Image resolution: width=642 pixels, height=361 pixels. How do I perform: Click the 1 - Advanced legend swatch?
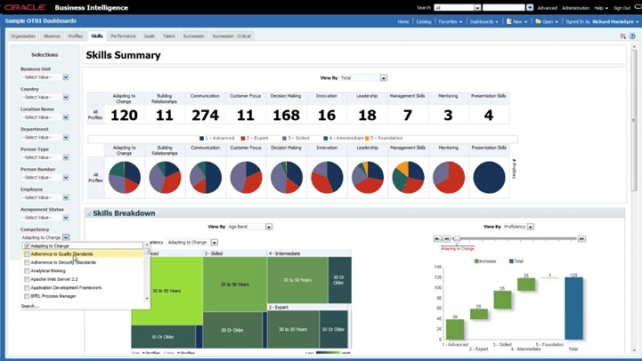coord(201,139)
